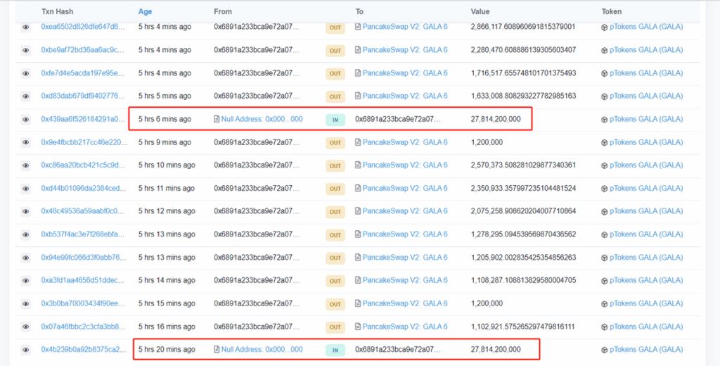720x366 pixels.
Task: Open the PancakeSwap V2: GALA 6 link for value 2,280,470.608886139305603407
Action: pos(405,50)
